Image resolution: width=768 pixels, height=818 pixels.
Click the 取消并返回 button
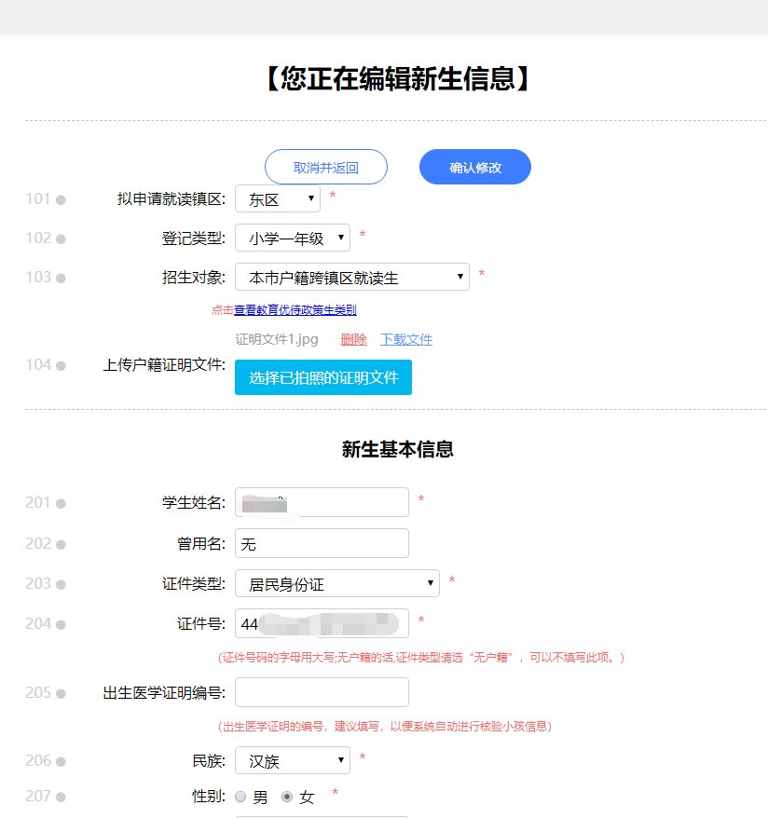point(326,167)
